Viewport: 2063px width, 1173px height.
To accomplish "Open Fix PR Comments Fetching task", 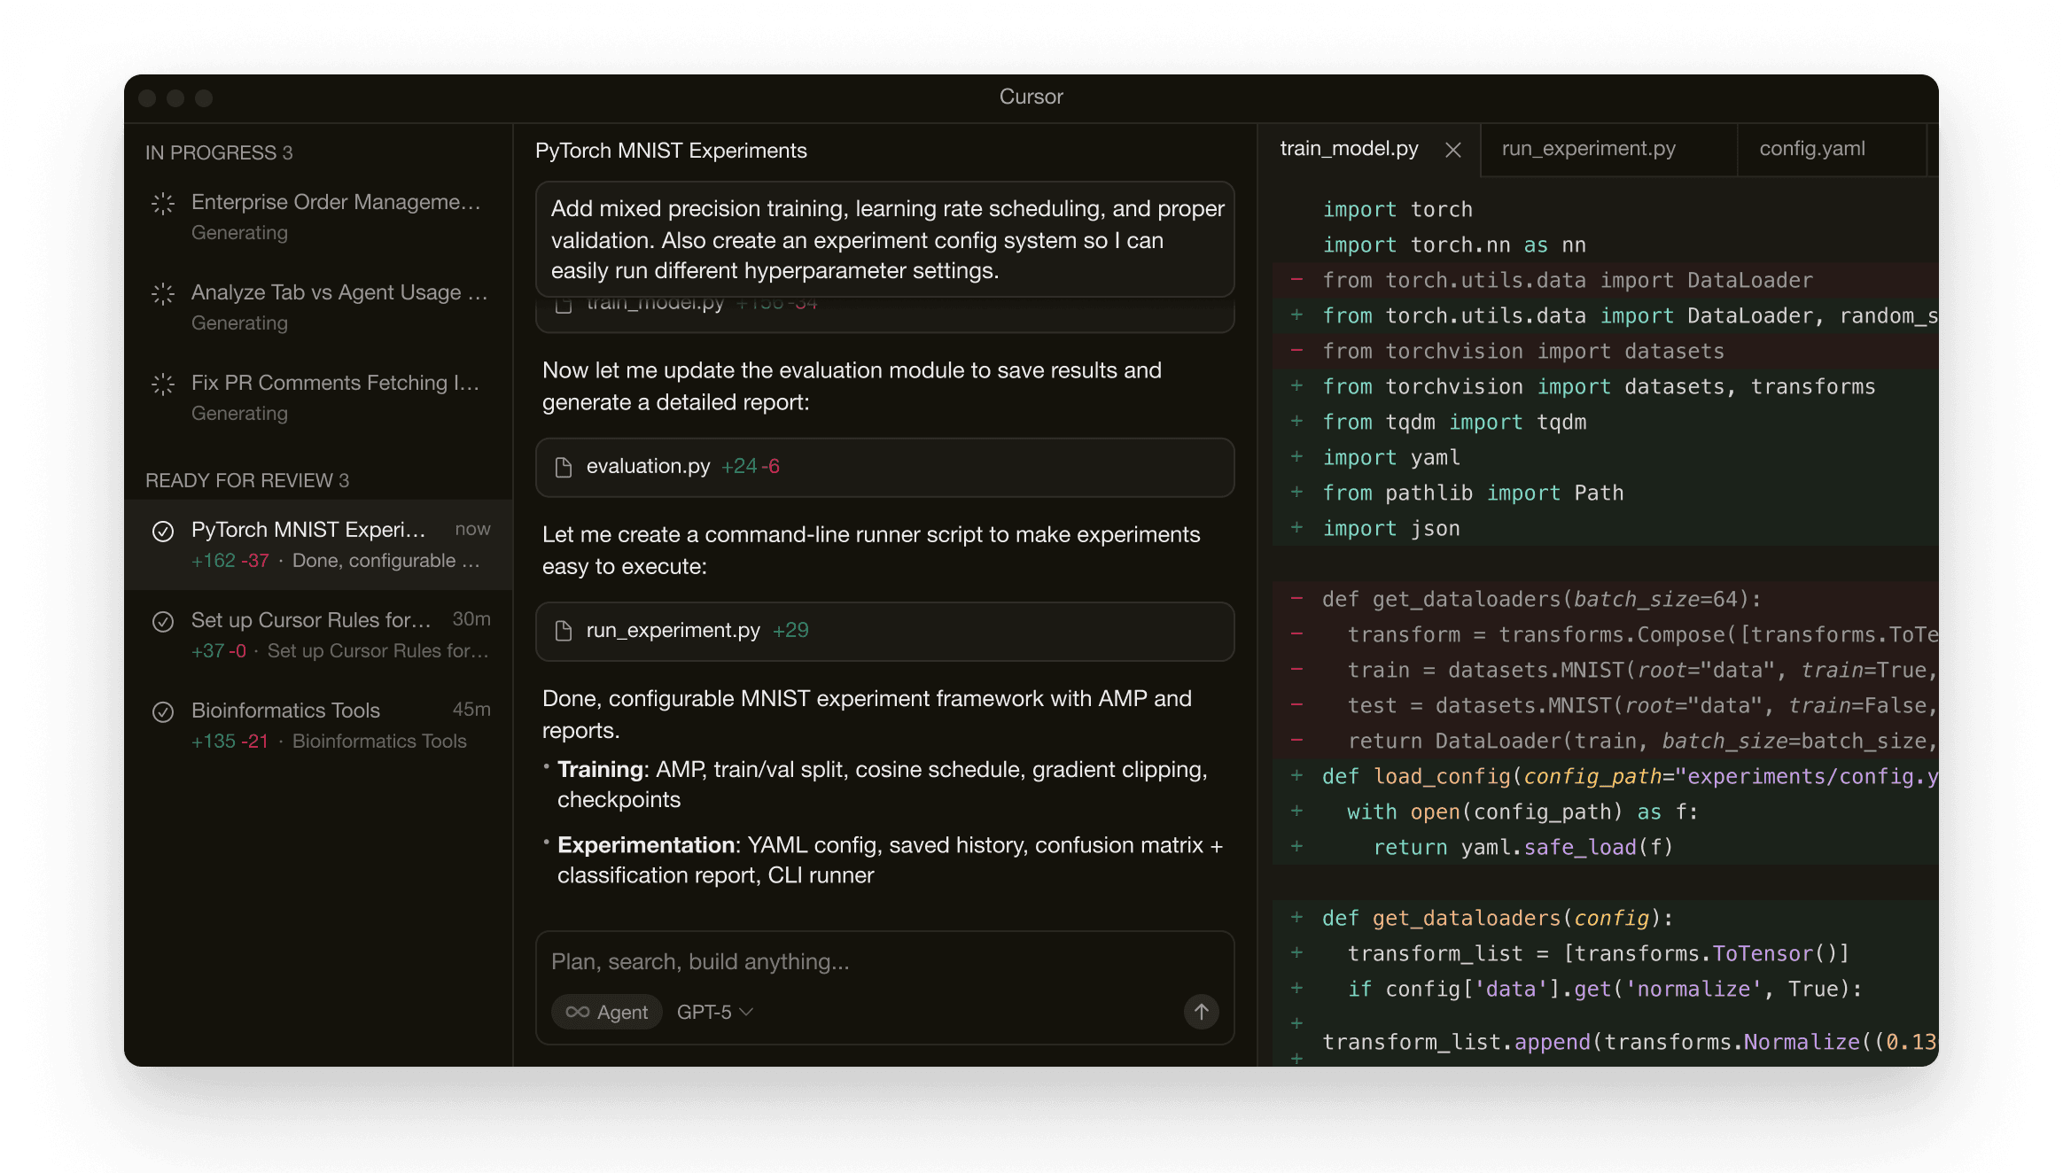I will point(319,397).
